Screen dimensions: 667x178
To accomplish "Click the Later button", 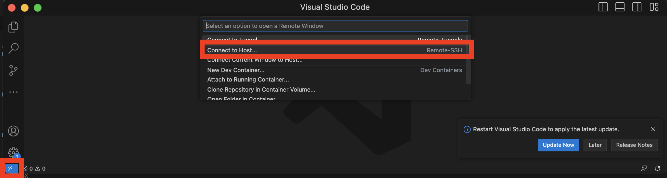I will (595, 145).
